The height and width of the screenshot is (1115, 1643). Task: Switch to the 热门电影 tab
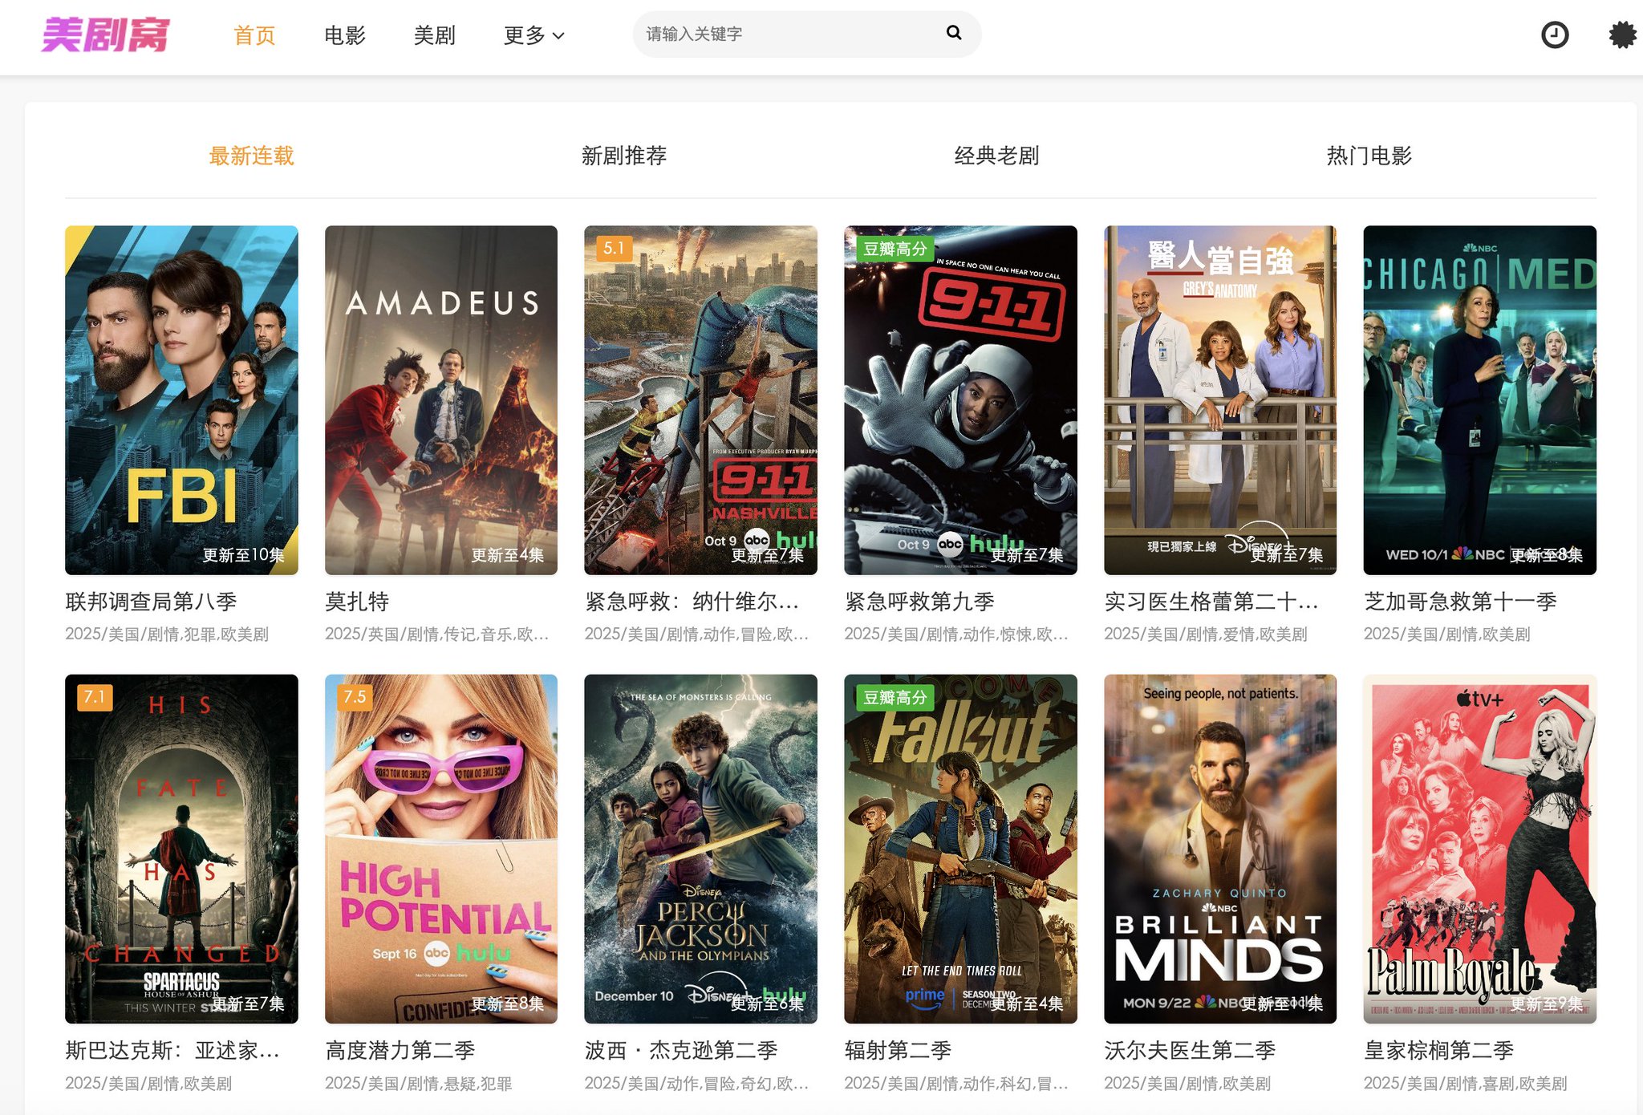click(1369, 156)
